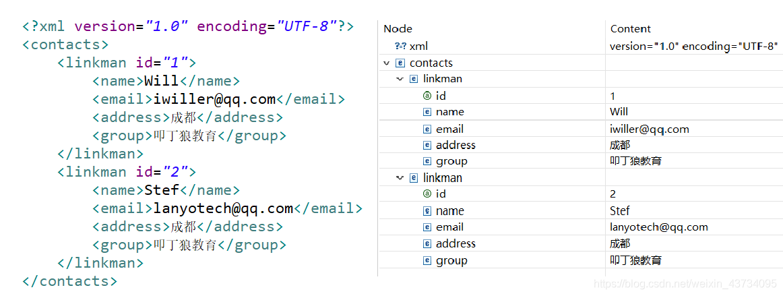Select the Content cell with value Will
Image resolution: width=783 pixels, height=296 pixels.
pyautogui.click(x=619, y=112)
